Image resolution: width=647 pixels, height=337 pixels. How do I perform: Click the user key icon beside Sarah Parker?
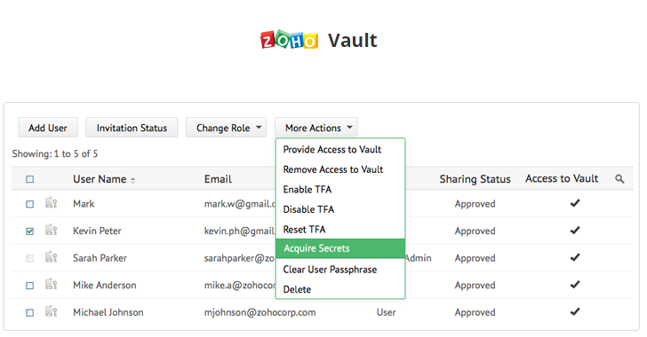point(52,257)
